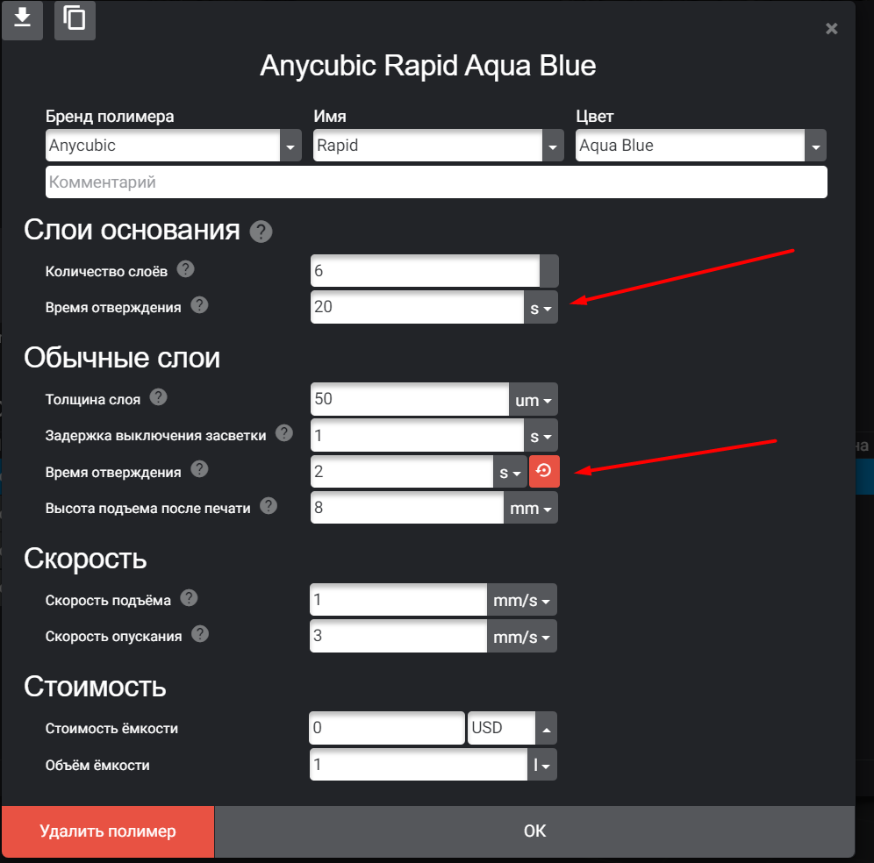
Task: Open litre unit dropdown for container volume
Action: pyautogui.click(x=541, y=765)
